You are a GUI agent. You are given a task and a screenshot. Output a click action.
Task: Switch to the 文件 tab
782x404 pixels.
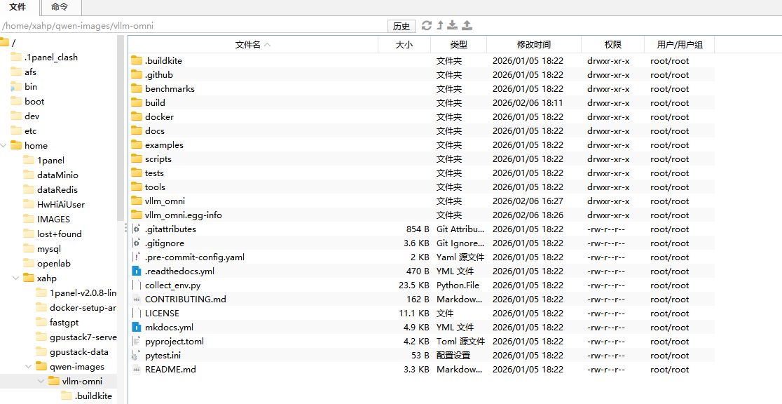(x=18, y=7)
